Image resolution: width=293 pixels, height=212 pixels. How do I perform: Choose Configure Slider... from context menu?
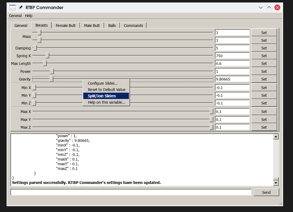coord(106,83)
